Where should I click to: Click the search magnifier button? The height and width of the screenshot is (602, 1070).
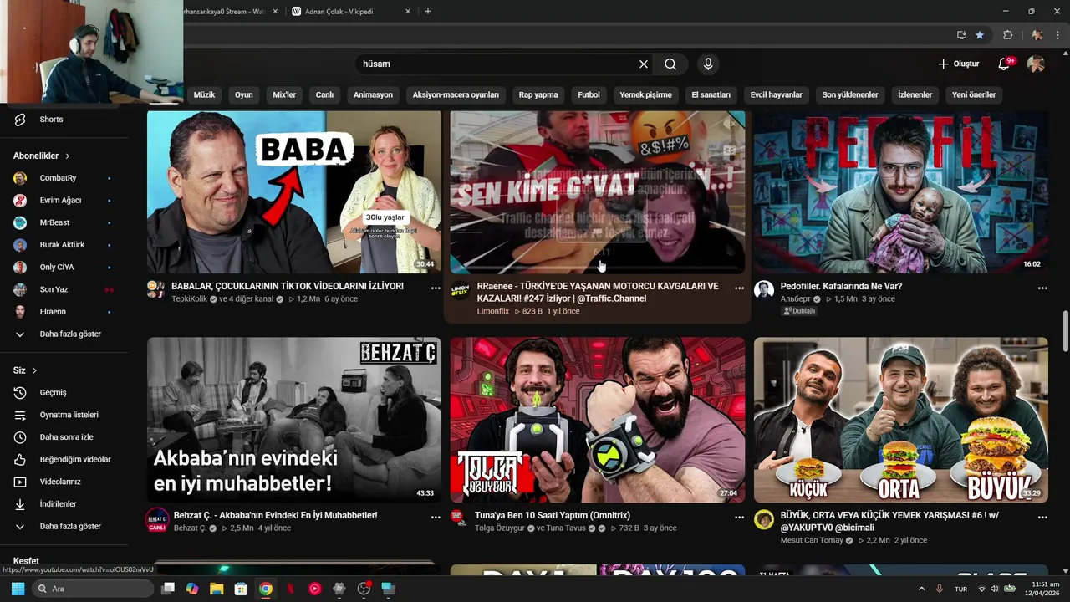click(670, 64)
